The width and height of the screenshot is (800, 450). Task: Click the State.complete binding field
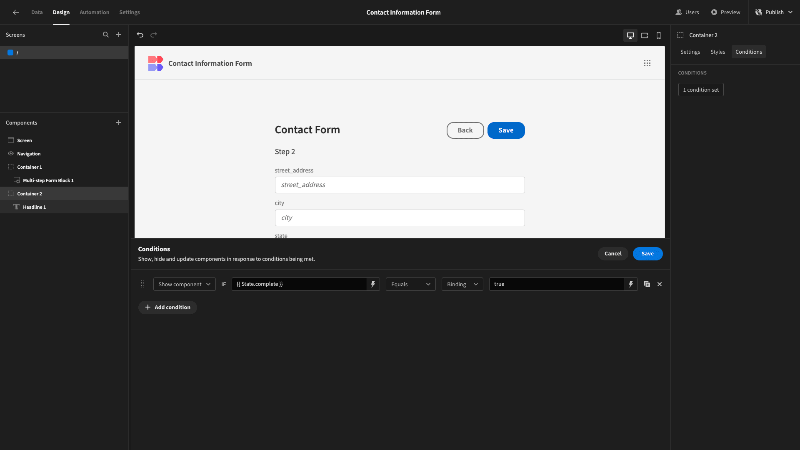[299, 284]
